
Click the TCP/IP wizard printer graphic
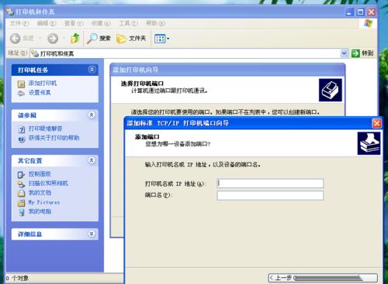369,143
